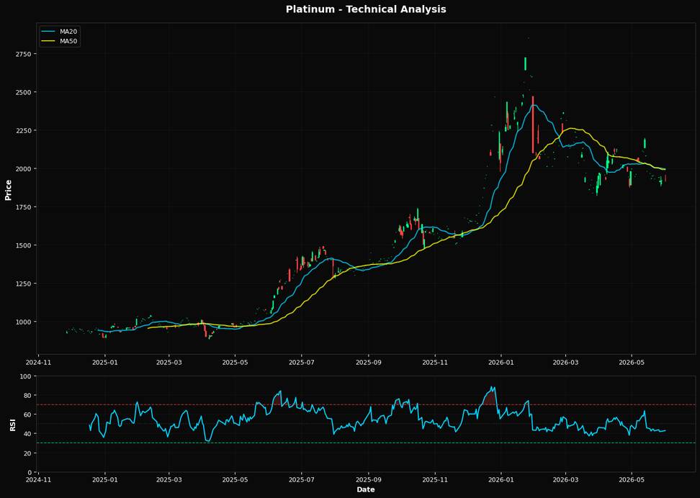Select the 2250 price tick label

click(23, 131)
